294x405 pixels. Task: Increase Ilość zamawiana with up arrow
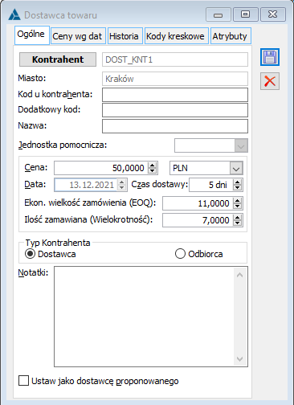pos(237,218)
